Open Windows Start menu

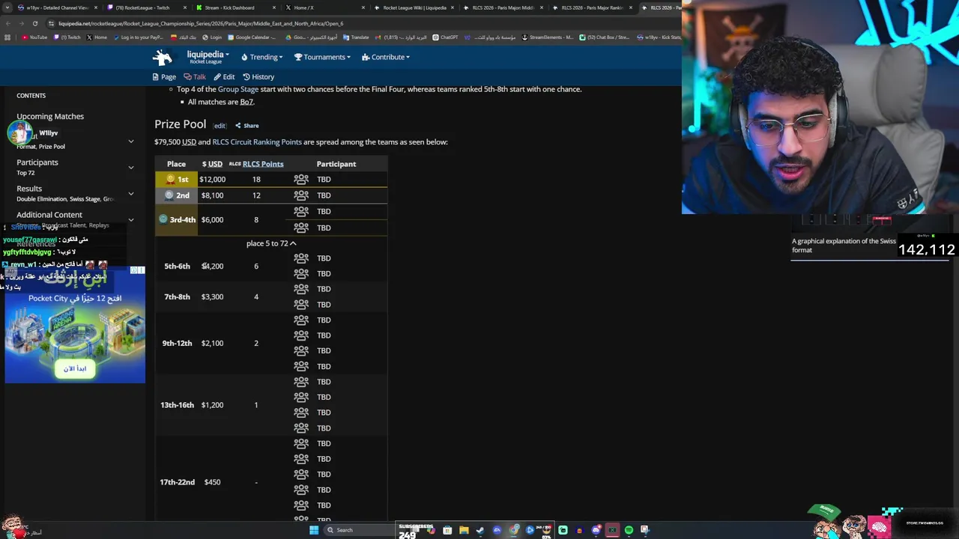(x=314, y=530)
